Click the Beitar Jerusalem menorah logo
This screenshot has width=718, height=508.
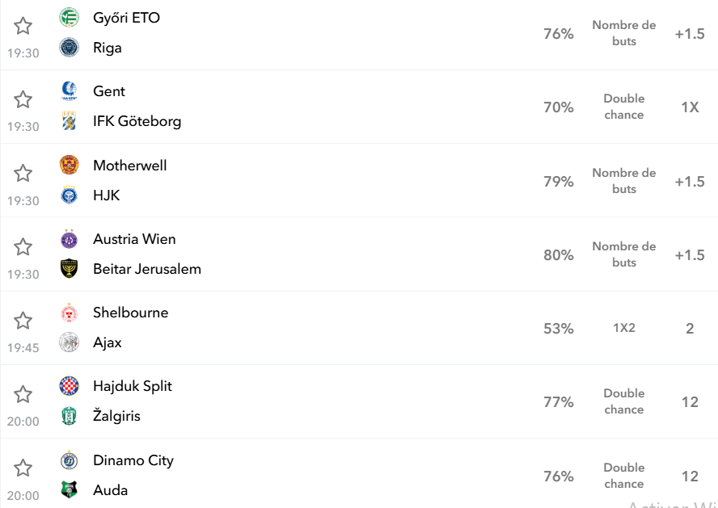tap(70, 269)
